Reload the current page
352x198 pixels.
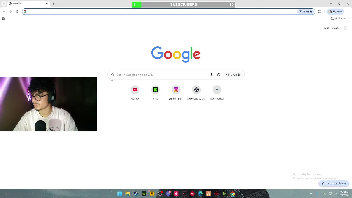pos(17,12)
